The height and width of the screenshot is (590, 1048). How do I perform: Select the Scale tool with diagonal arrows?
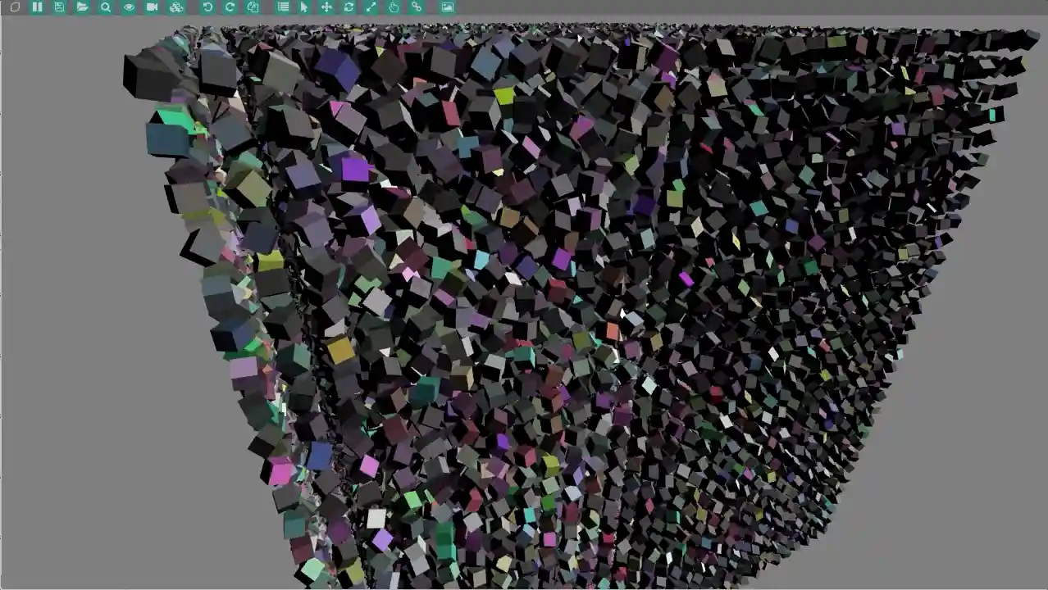[370, 7]
